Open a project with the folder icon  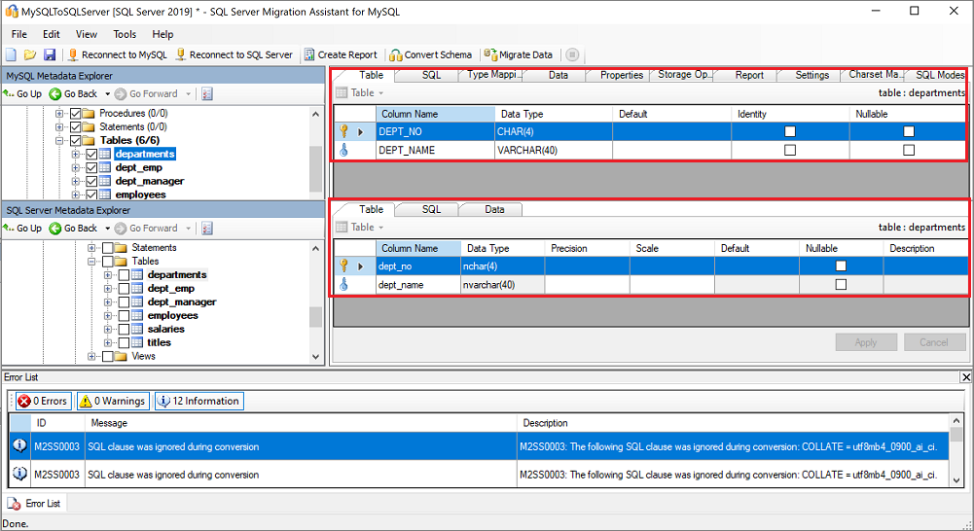pos(30,55)
